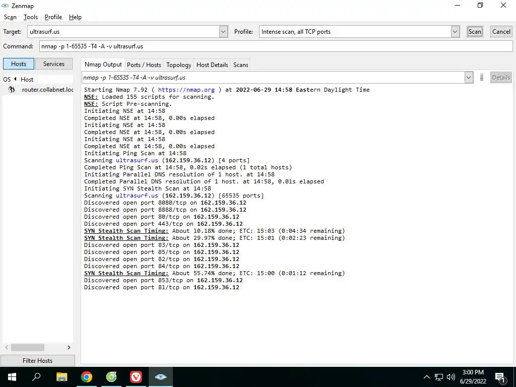Click the 'Discovered open port 81/tcp' line
Screen dimensions: 516x387
pos(162,287)
